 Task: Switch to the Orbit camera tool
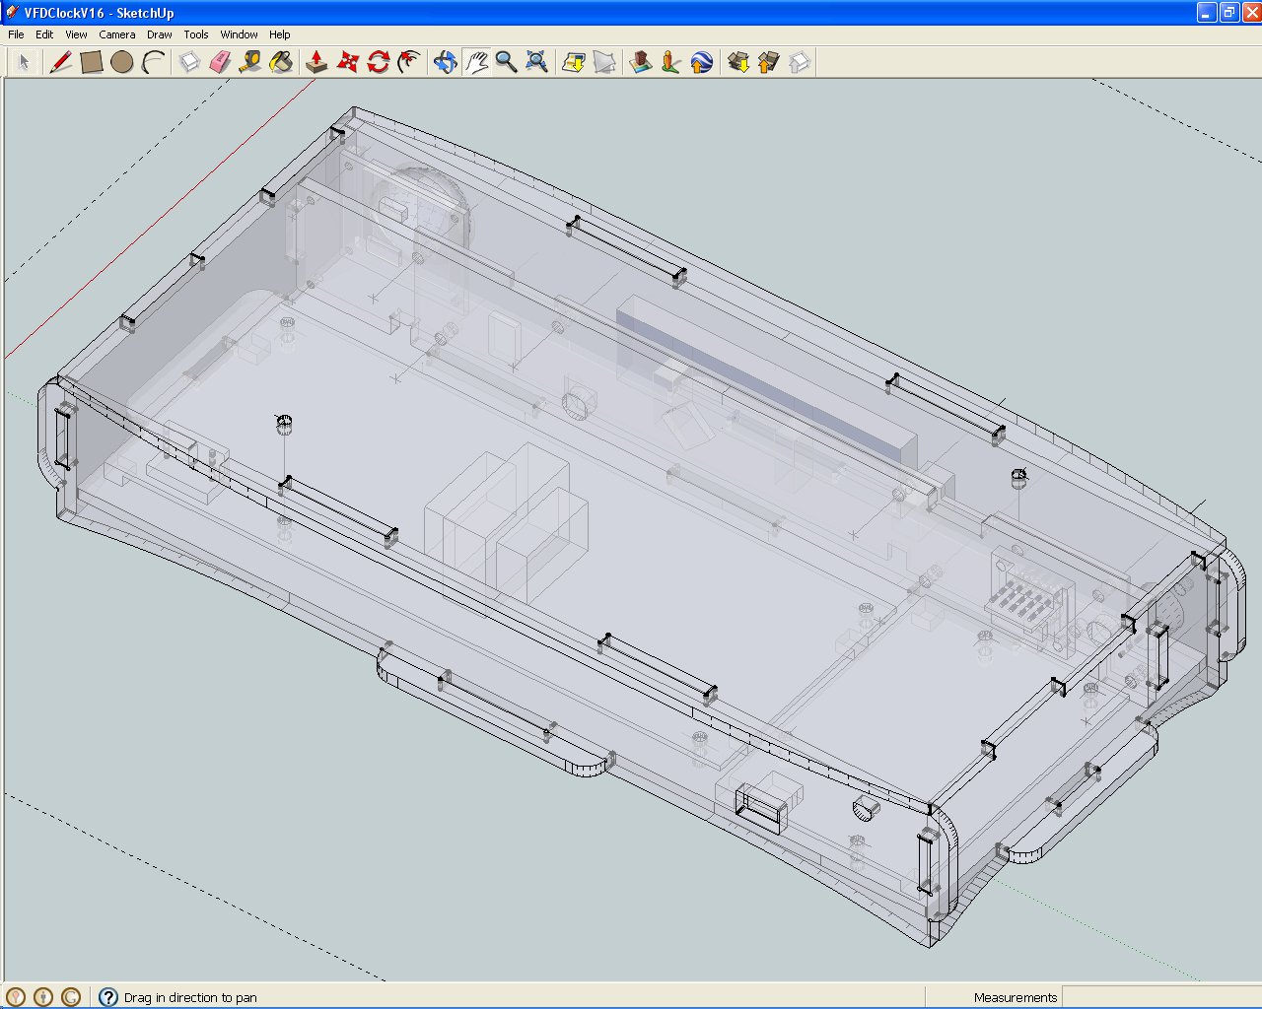click(x=446, y=63)
